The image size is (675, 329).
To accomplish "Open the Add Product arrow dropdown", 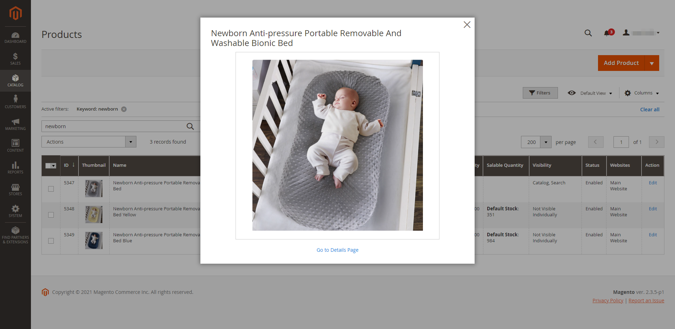I will (x=652, y=63).
